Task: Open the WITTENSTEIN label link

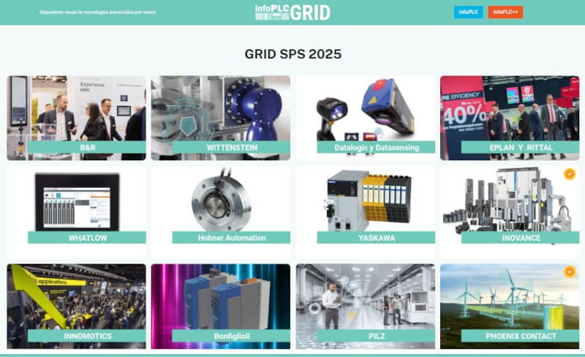Action: point(231,147)
